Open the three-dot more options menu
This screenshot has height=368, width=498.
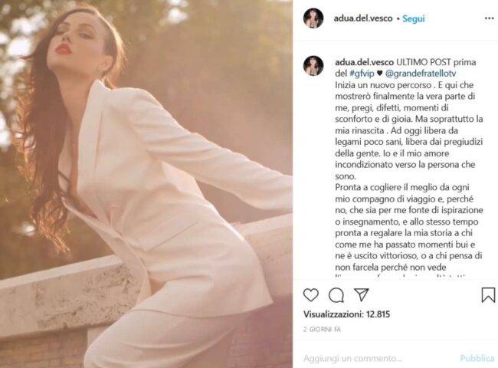click(x=489, y=18)
